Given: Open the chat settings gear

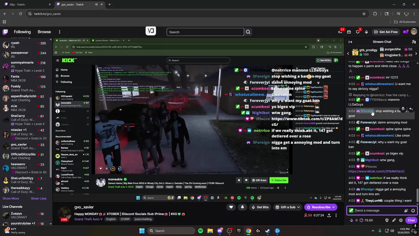Looking at the screenshot, I should tap(401, 220).
